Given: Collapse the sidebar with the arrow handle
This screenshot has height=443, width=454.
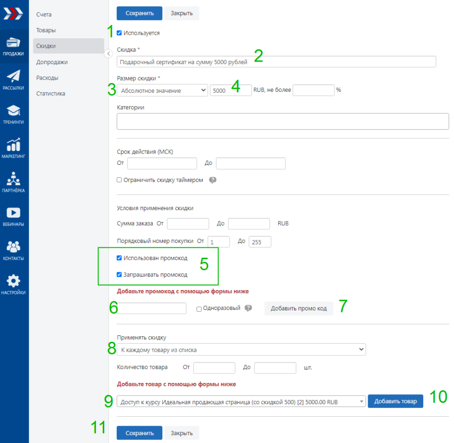Looking at the screenshot, I should tap(108, 54).
